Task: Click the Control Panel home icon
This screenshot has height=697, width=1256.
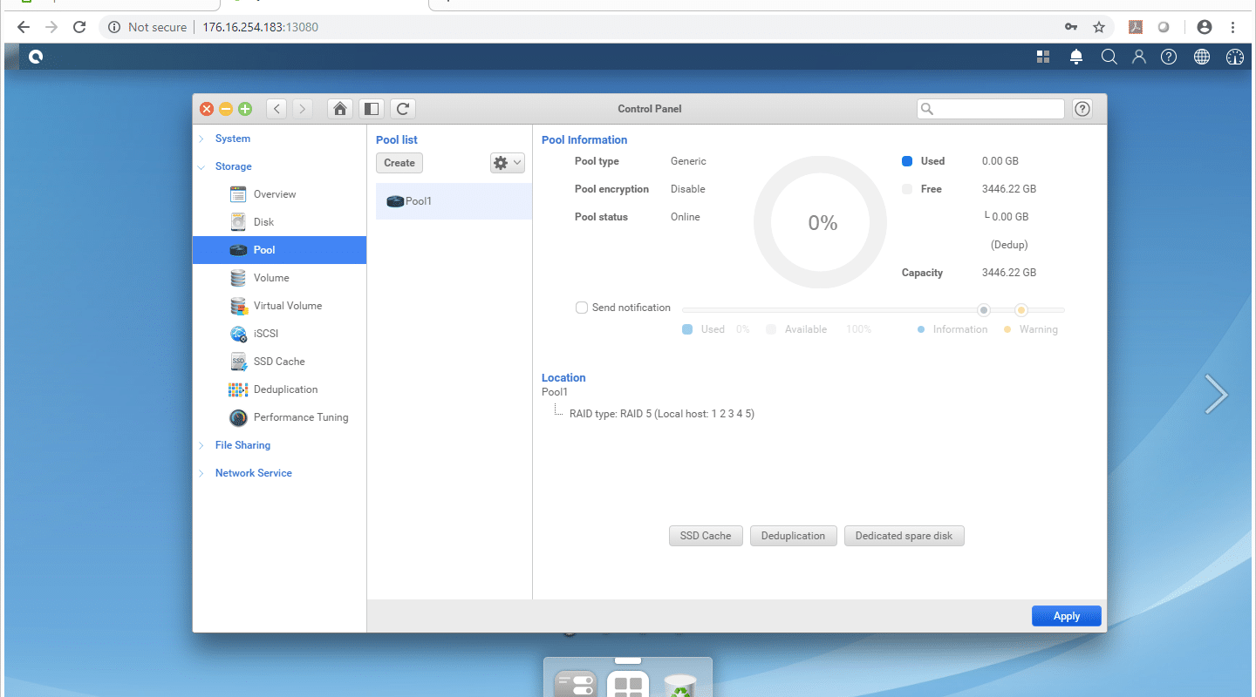Action: [340, 109]
